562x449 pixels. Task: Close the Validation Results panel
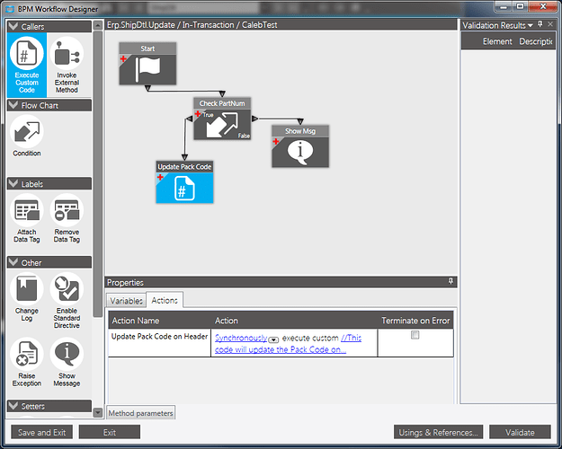(550, 24)
